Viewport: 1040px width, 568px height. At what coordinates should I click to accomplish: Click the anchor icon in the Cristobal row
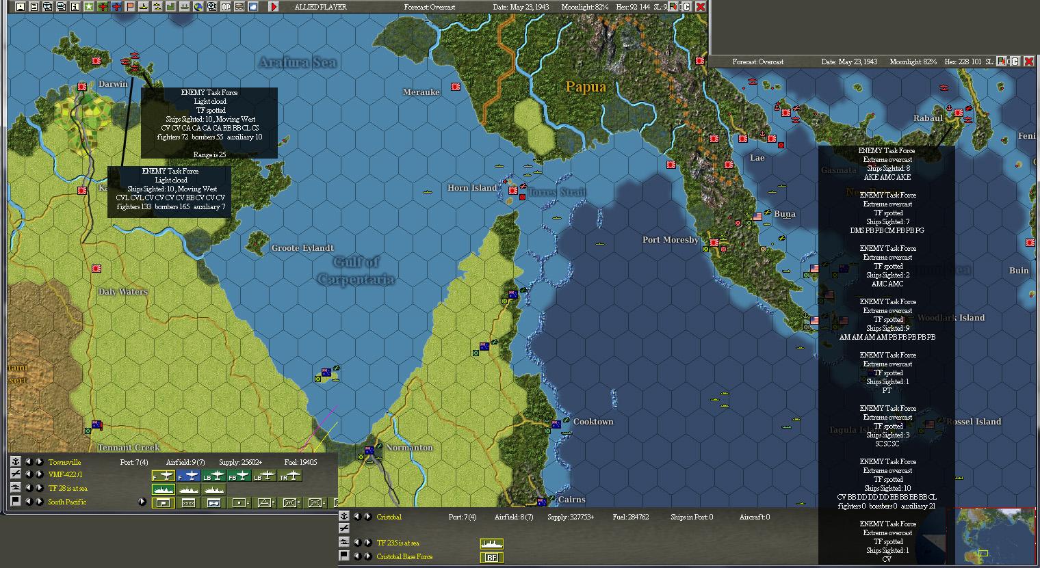coord(344,516)
